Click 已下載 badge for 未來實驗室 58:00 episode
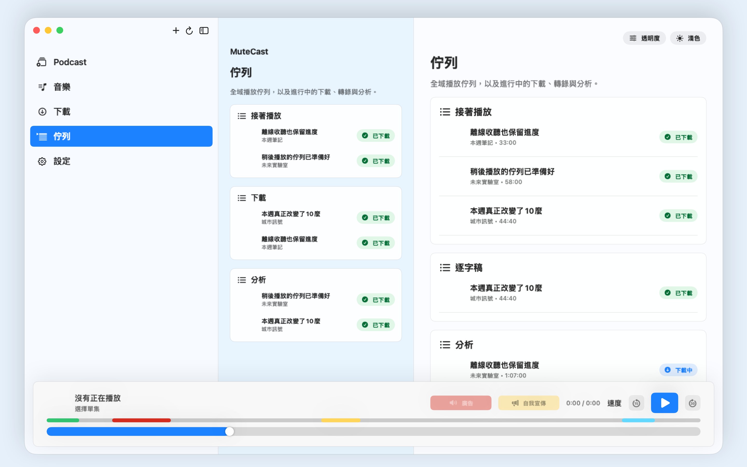This screenshot has width=747, height=467. [x=678, y=176]
